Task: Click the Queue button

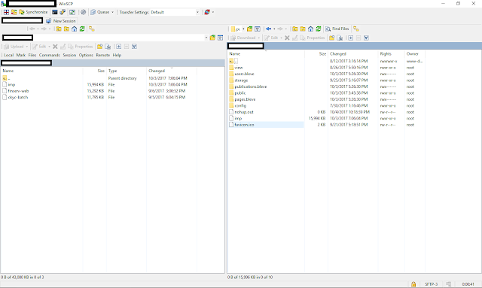Action: click(x=100, y=12)
